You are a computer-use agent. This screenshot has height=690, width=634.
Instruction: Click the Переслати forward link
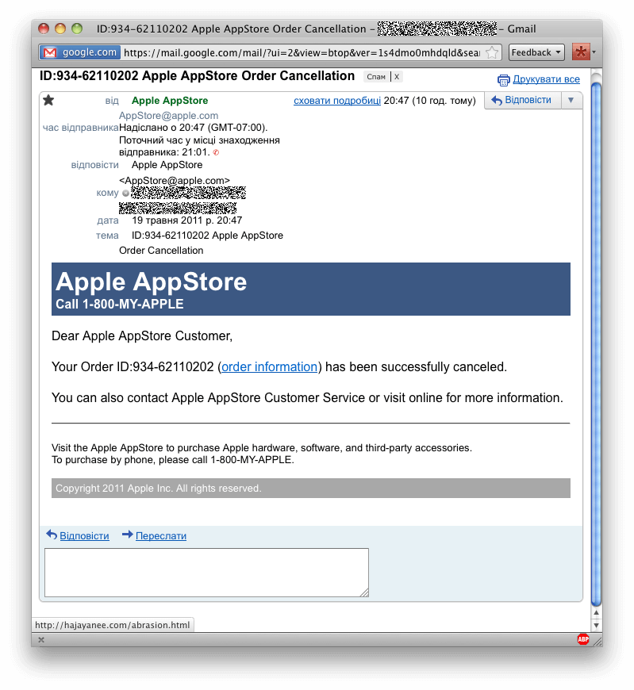click(161, 535)
